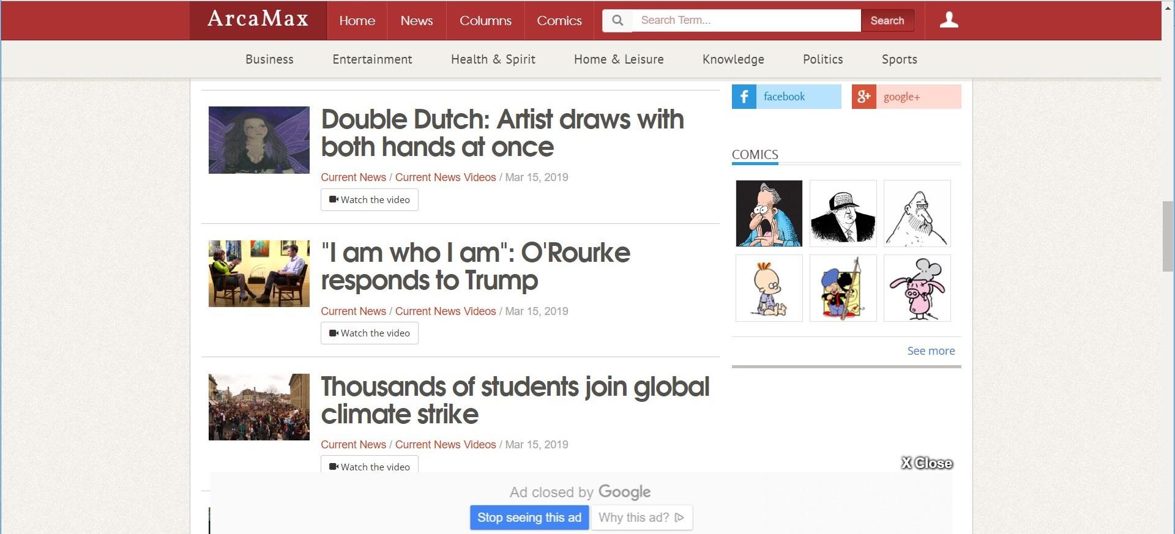Screen dimensions: 1175x534
Task: Open the climate strike crowd thumbnail
Action: 259,407
